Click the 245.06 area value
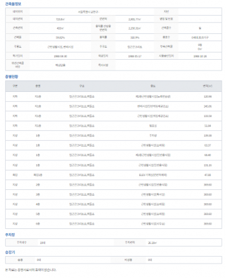 208,106
